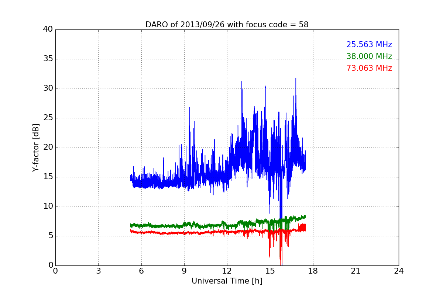This screenshot has width=443, height=295.
Task: Click the 'Universal Time [h]' axis label
Action: pyautogui.click(x=227, y=281)
